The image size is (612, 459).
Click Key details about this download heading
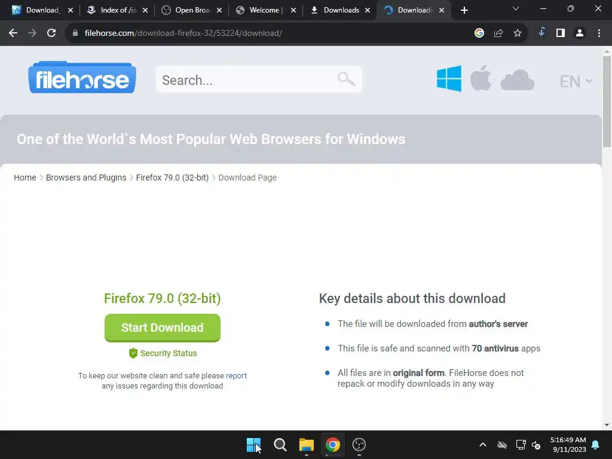click(412, 299)
